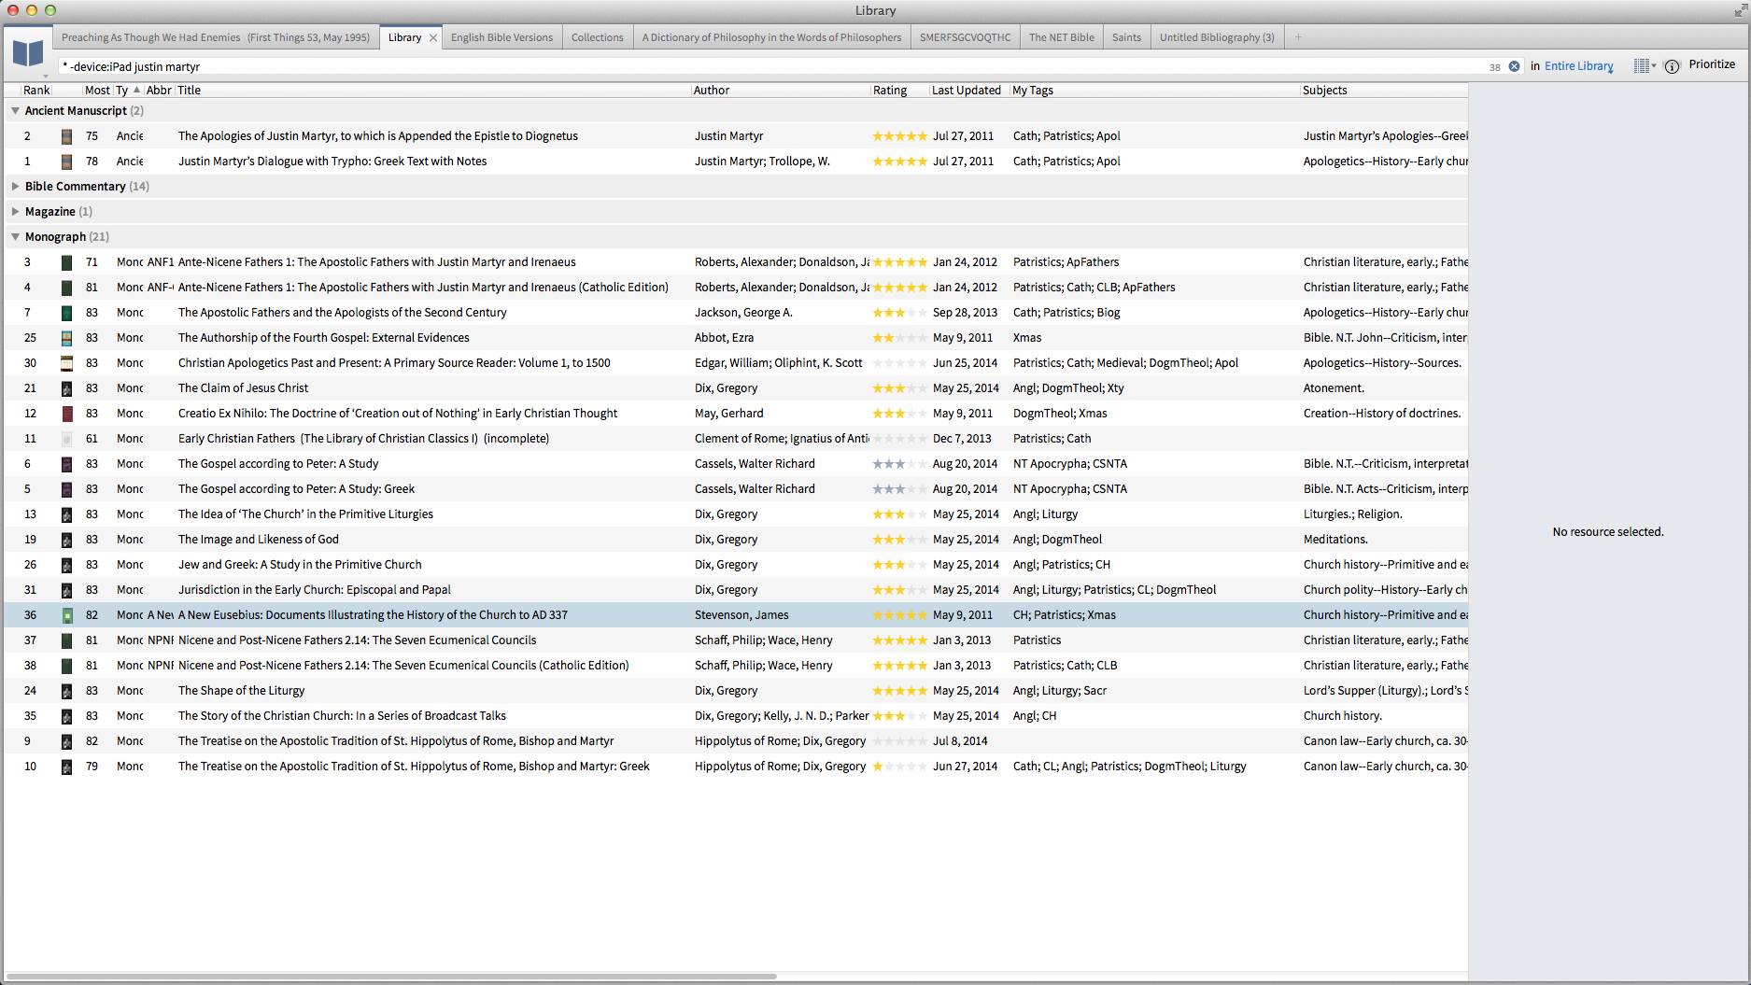
Task: Click cover icon for A New Eusebius
Action: [x=66, y=615]
